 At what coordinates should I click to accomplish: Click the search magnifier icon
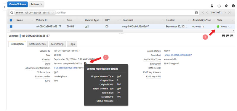pyautogui.click(x=12, y=13)
